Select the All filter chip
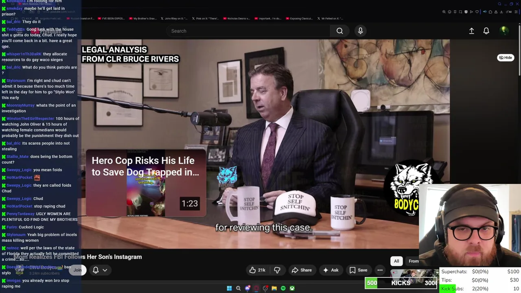Image resolution: width=521 pixels, height=293 pixels. click(x=396, y=261)
